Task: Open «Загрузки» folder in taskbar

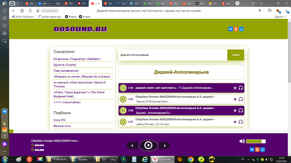Action: point(82,159)
